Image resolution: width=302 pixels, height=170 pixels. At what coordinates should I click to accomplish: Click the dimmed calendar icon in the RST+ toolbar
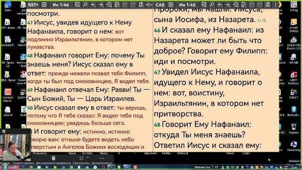coord(133,5)
